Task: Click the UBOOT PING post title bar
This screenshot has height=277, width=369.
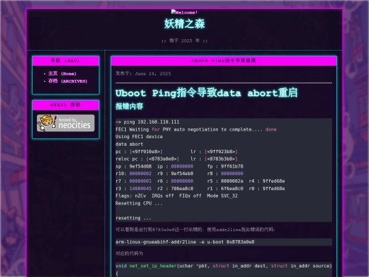Action: (x=223, y=61)
